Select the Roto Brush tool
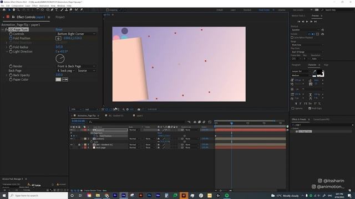355x199 pixels. point(77,10)
